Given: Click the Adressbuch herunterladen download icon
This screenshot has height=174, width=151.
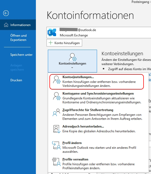Looking at the screenshot, I should pos(57,129).
